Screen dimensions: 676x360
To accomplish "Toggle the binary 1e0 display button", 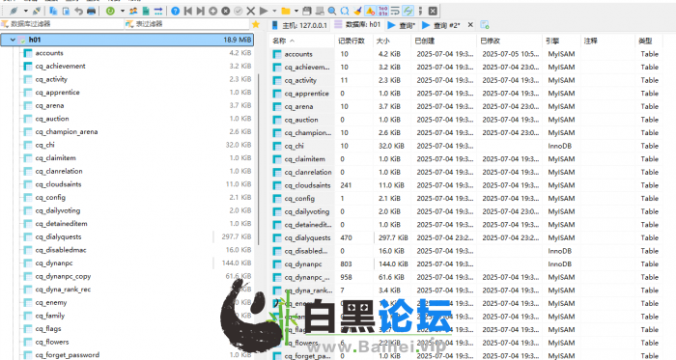I will click(x=382, y=11).
